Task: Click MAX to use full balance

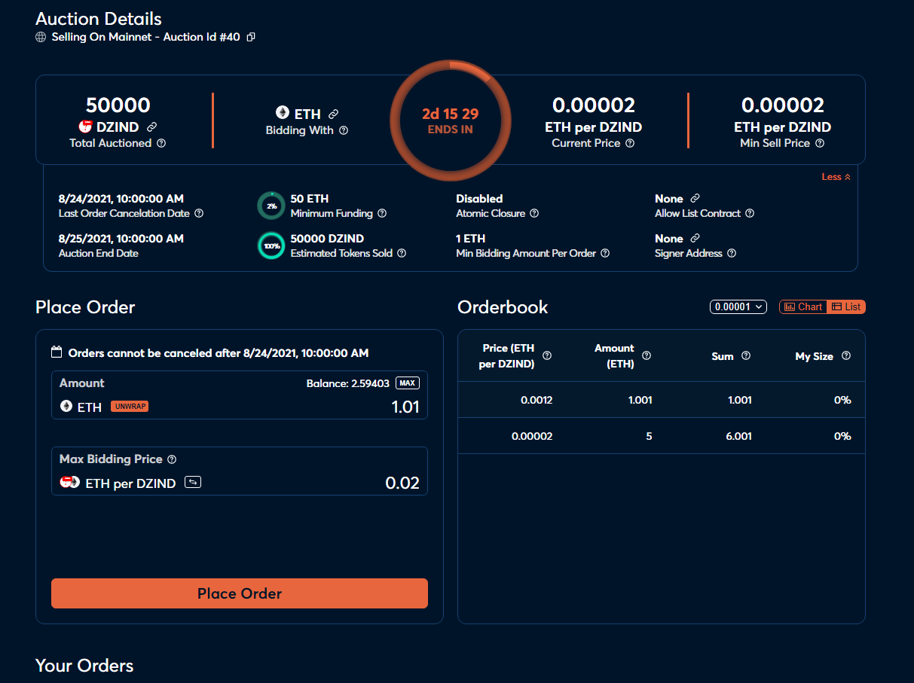Action: [x=408, y=383]
